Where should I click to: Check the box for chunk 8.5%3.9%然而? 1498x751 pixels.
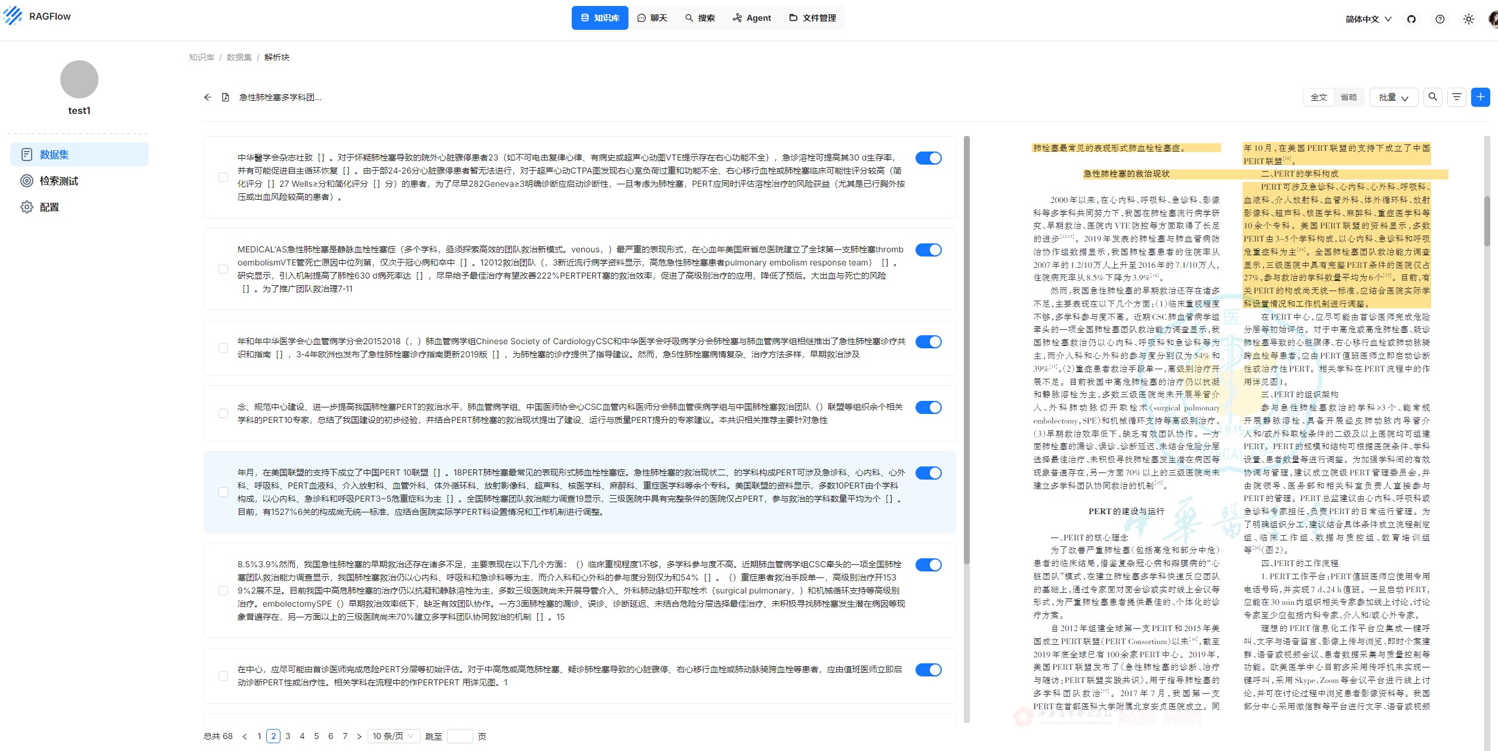(x=223, y=591)
